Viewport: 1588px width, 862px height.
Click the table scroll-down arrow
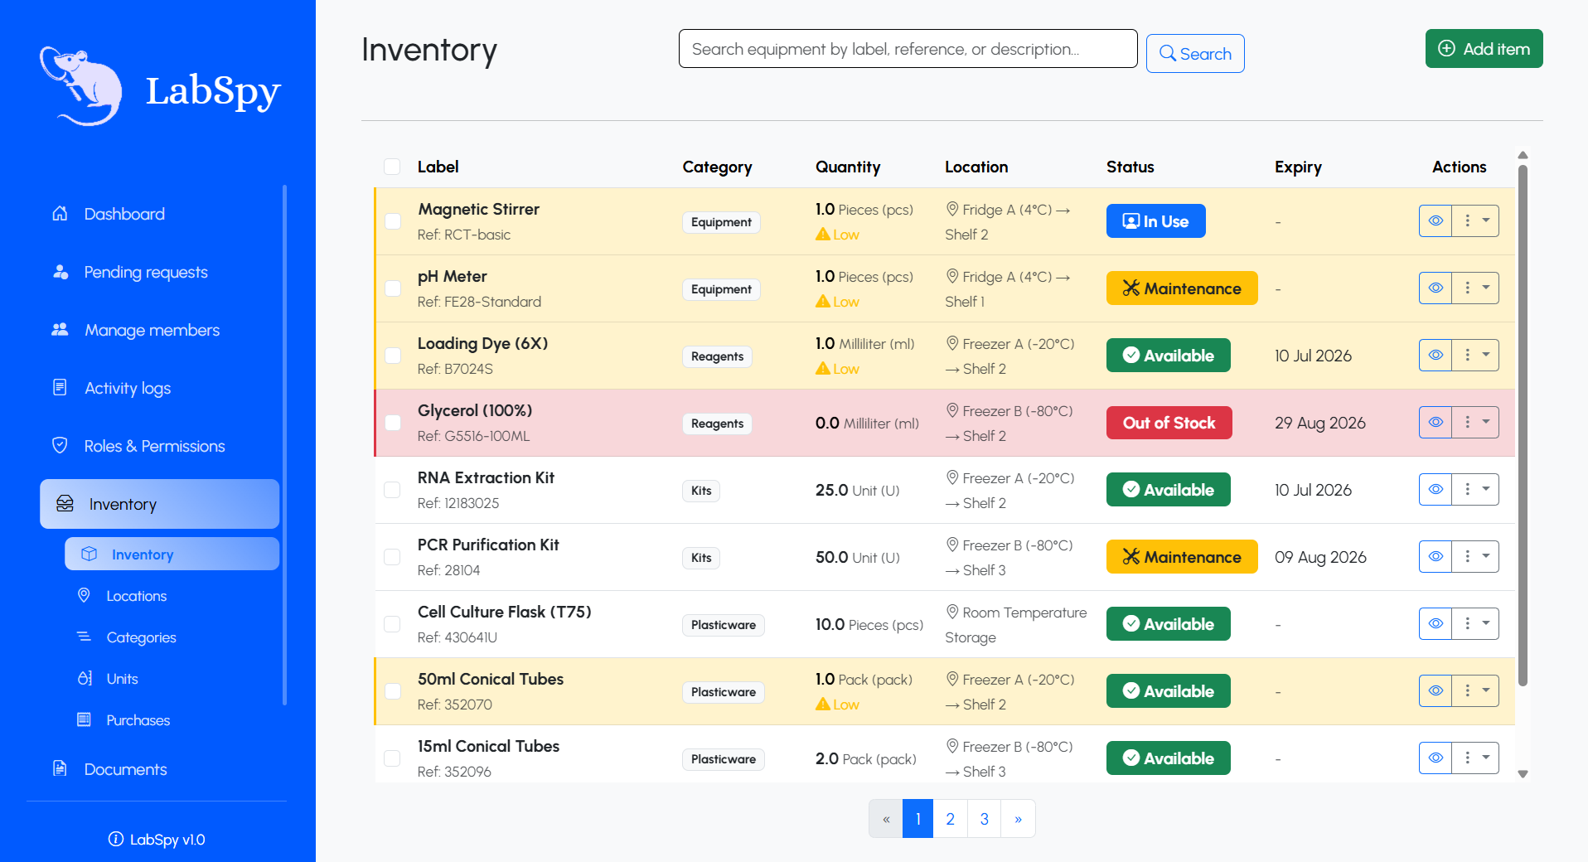click(1523, 774)
